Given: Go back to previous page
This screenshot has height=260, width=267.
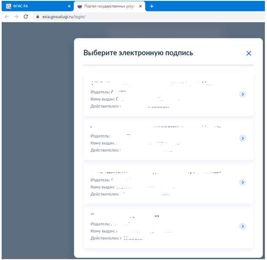Looking at the screenshot, I should [x=7, y=17].
